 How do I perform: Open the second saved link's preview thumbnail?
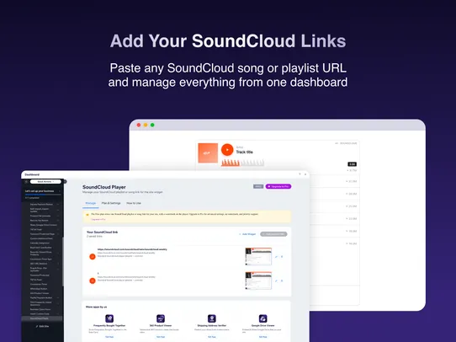tap(258, 281)
